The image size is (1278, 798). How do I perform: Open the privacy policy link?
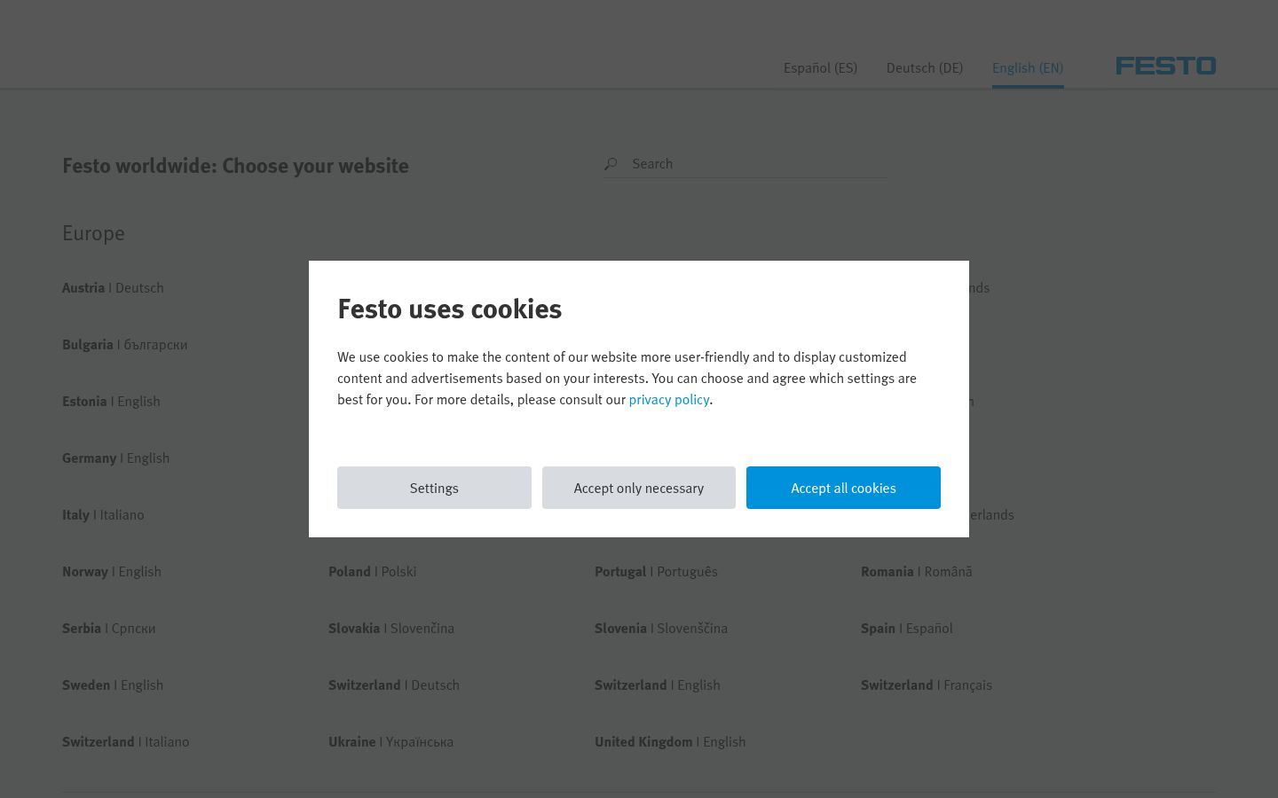click(669, 400)
